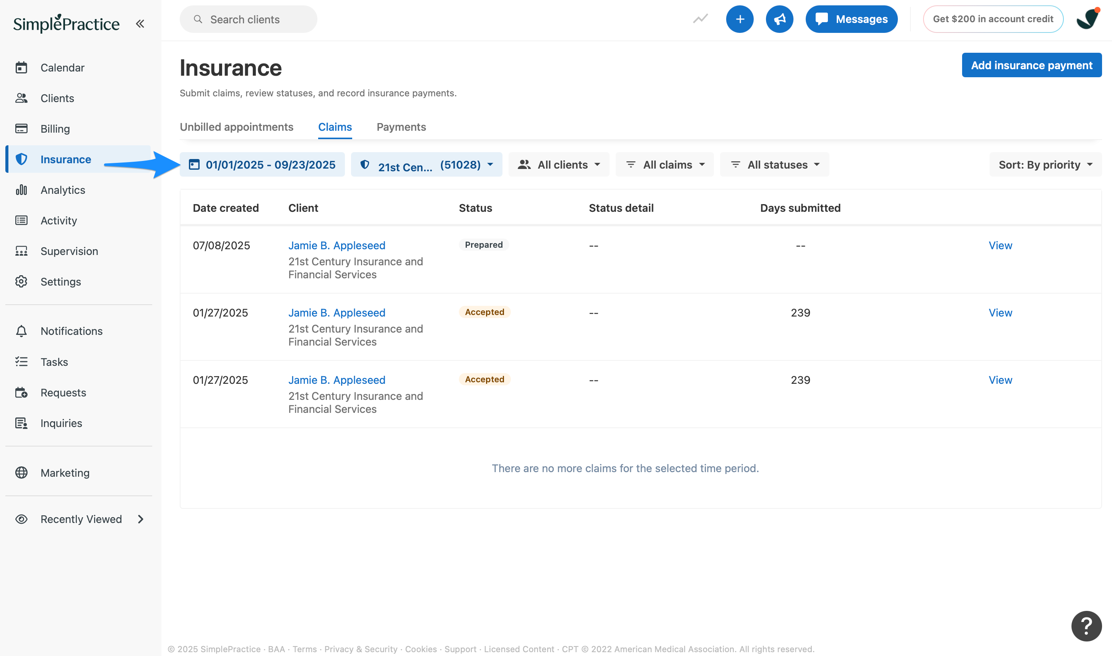Open the Supervision section in sidebar
Image resolution: width=1112 pixels, height=656 pixels.
pos(69,251)
